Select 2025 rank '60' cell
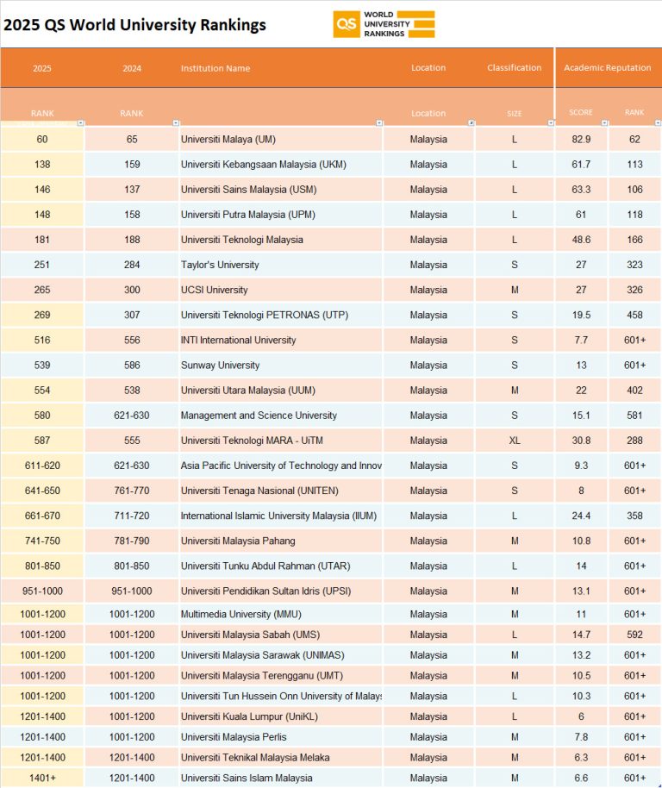 point(42,139)
